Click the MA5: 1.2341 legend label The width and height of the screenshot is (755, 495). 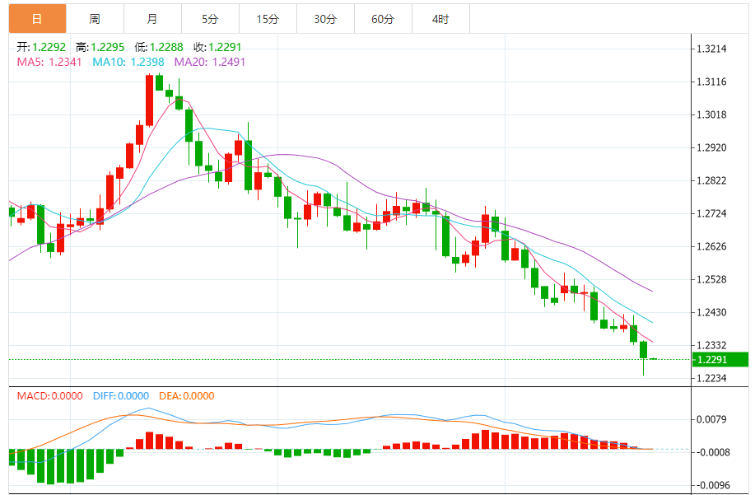(49, 62)
